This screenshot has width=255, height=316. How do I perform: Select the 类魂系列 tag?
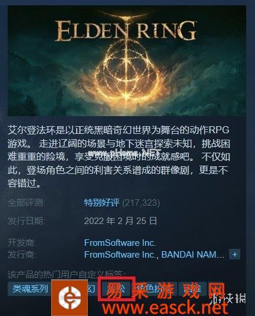click(x=31, y=289)
